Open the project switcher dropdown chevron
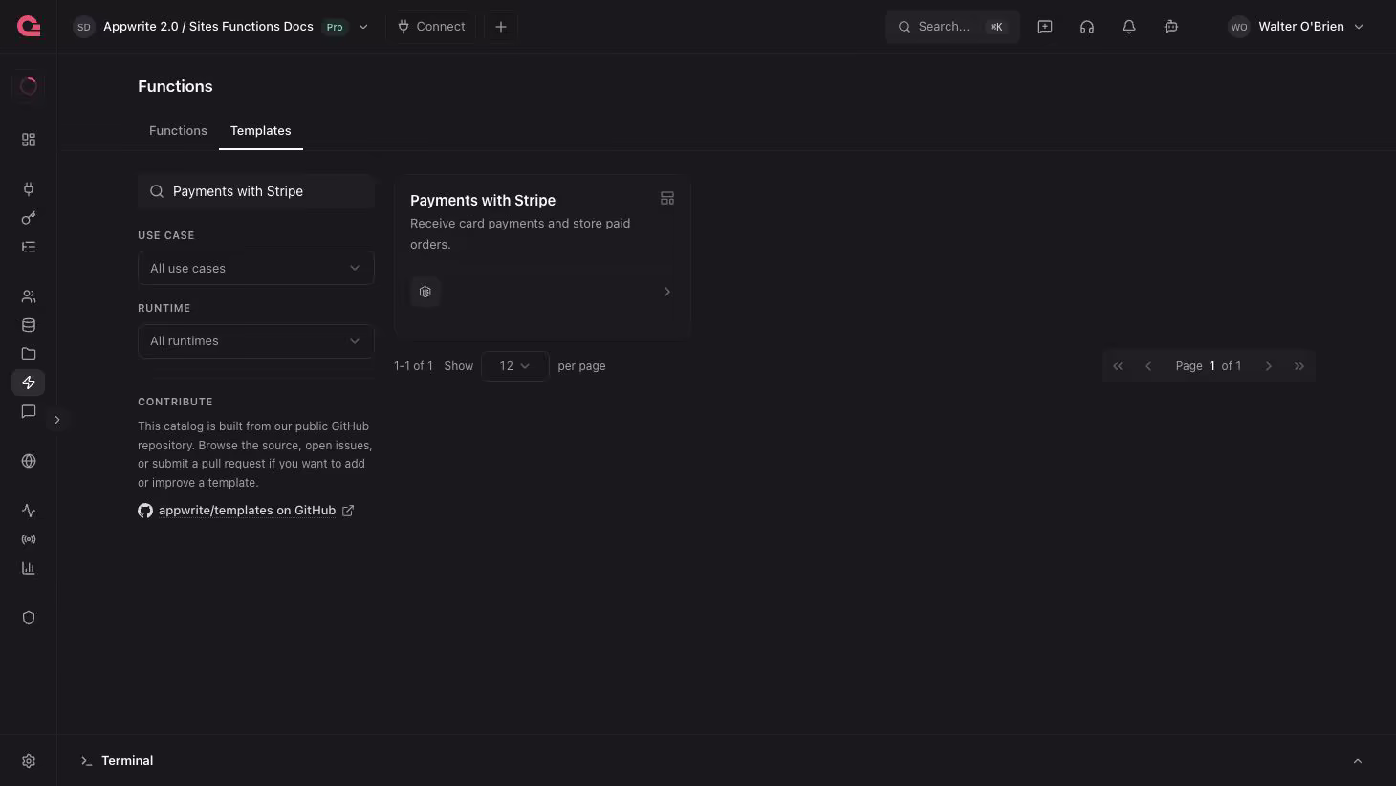 [x=363, y=27]
